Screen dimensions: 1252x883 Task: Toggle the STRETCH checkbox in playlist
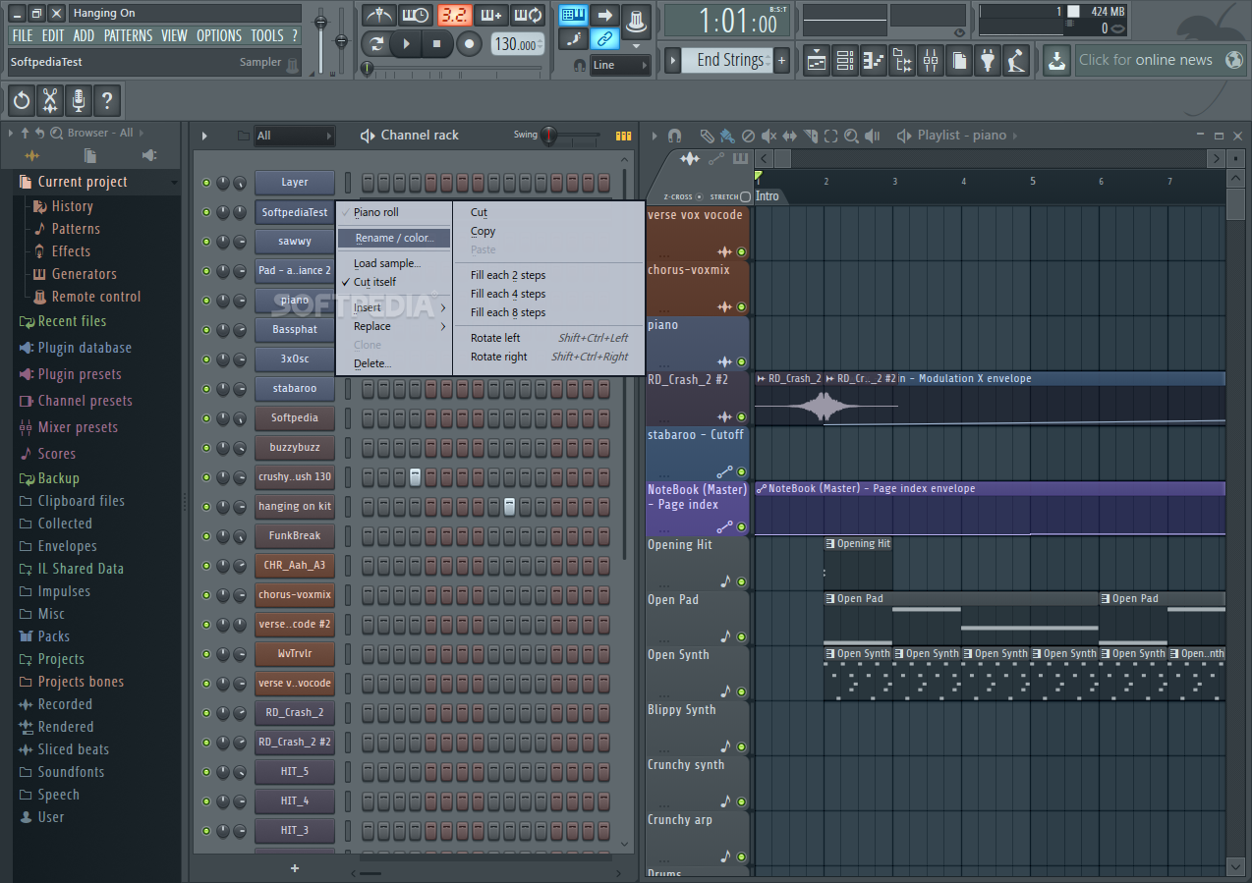coord(746,196)
